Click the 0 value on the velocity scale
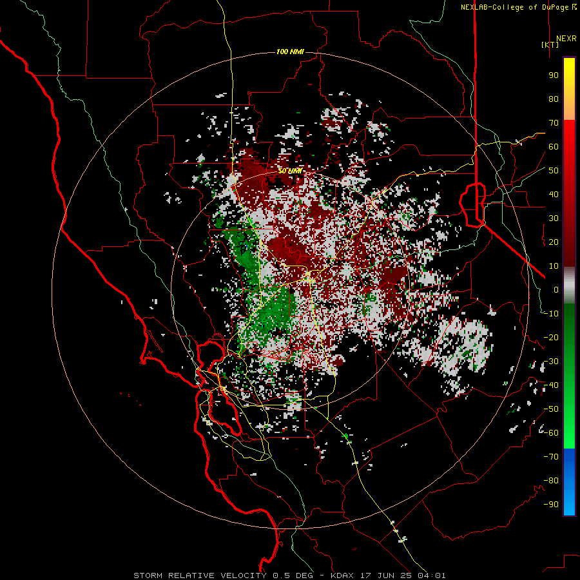Viewport: 580px width, 580px height. [556, 290]
